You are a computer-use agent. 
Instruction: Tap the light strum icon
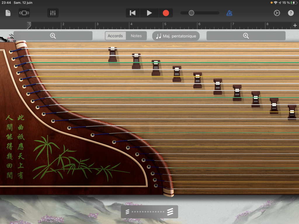click(x=127, y=212)
